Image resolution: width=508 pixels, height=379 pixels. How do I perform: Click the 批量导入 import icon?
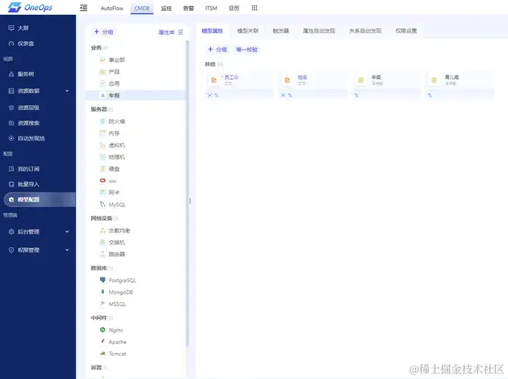point(11,184)
